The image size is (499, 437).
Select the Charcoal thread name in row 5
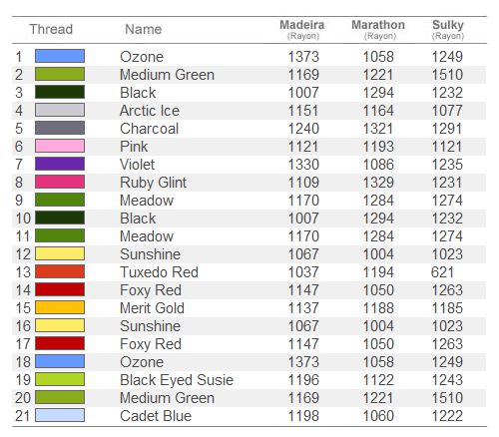(x=150, y=129)
